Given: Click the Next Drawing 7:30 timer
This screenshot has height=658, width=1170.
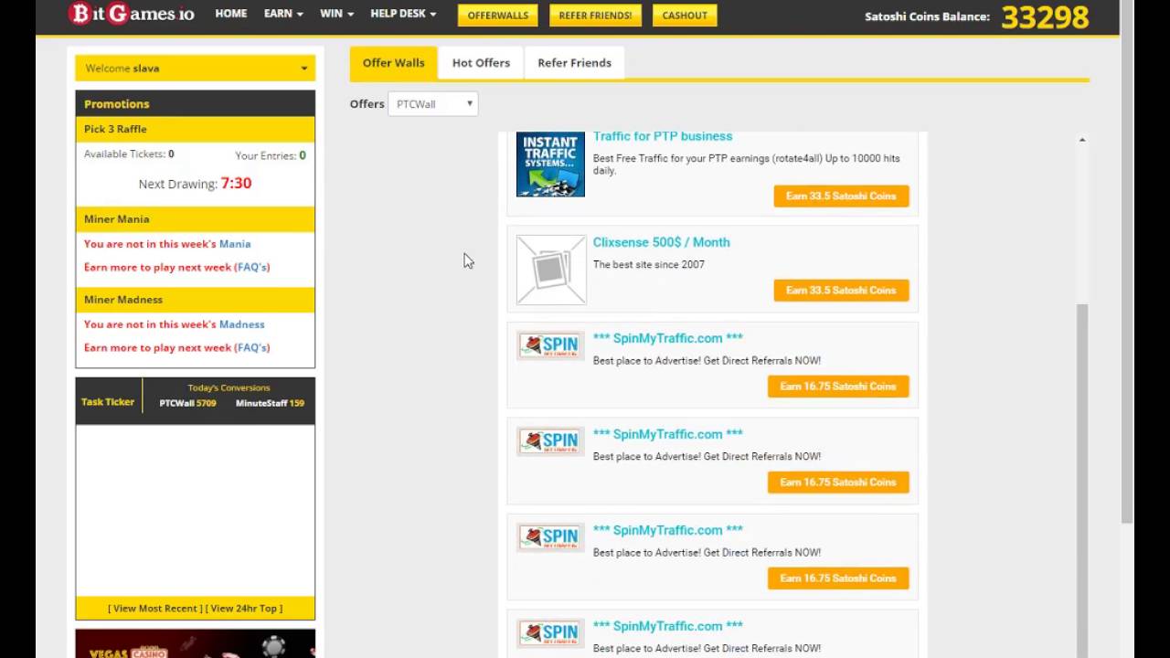Looking at the screenshot, I should [195, 184].
